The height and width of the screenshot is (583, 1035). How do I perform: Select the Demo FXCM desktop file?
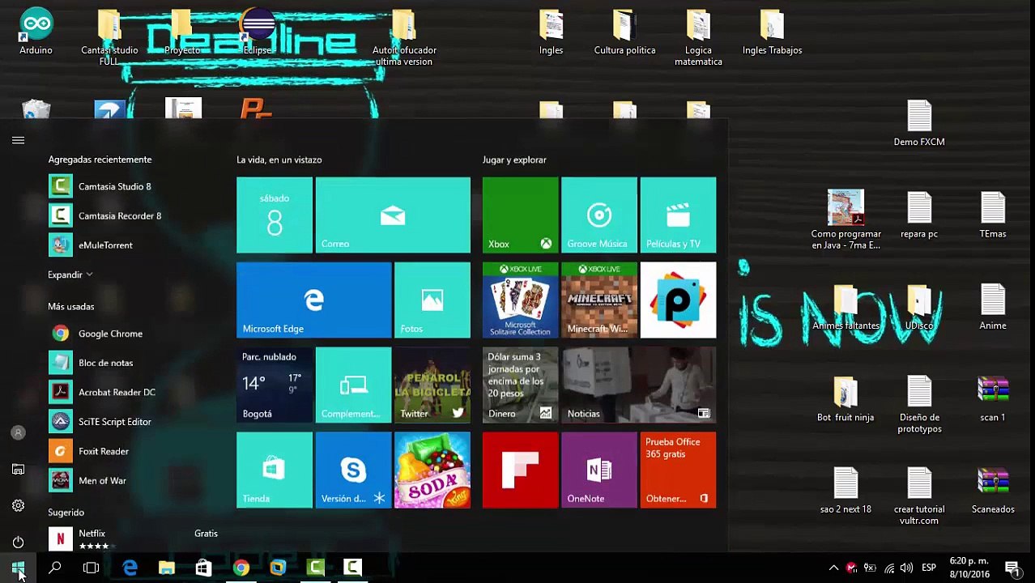coord(919,124)
